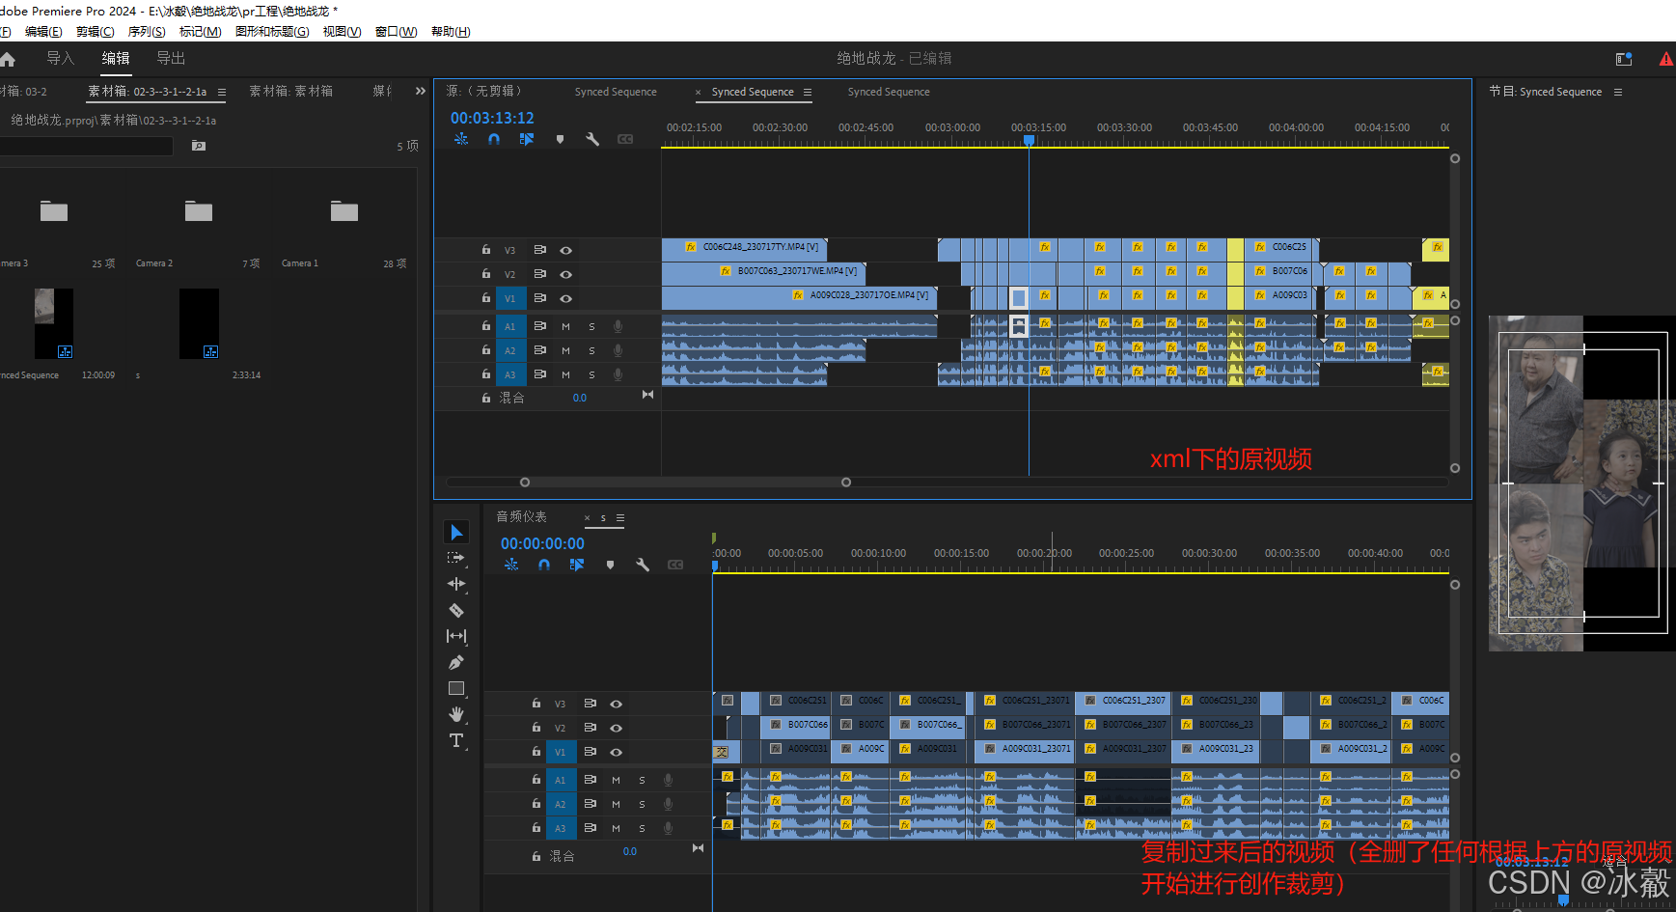Image resolution: width=1676 pixels, height=912 pixels.
Task: Open panel menu of Synced Sequence timeline tab
Action: pyautogui.click(x=808, y=93)
